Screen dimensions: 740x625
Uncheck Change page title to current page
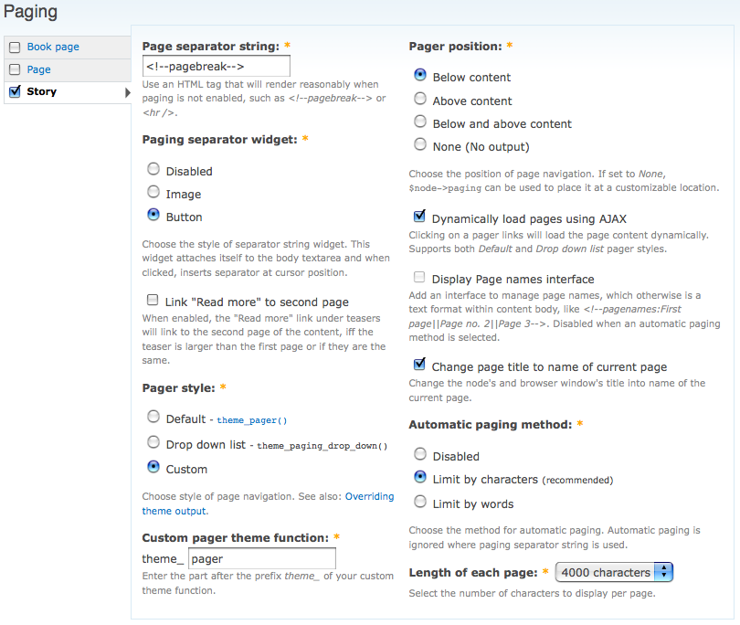[419, 365]
